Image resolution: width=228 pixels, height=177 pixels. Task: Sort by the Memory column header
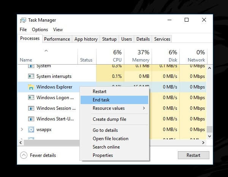(x=138, y=56)
